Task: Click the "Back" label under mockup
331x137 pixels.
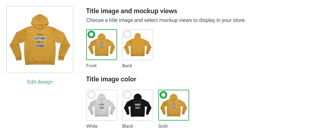Action: click(127, 66)
